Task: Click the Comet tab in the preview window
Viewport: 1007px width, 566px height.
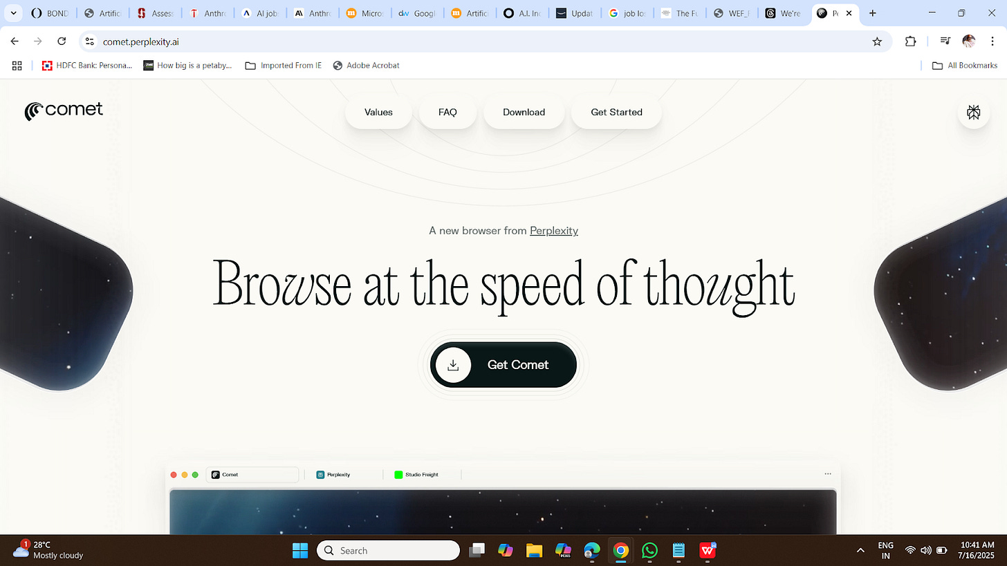Action: [x=252, y=475]
